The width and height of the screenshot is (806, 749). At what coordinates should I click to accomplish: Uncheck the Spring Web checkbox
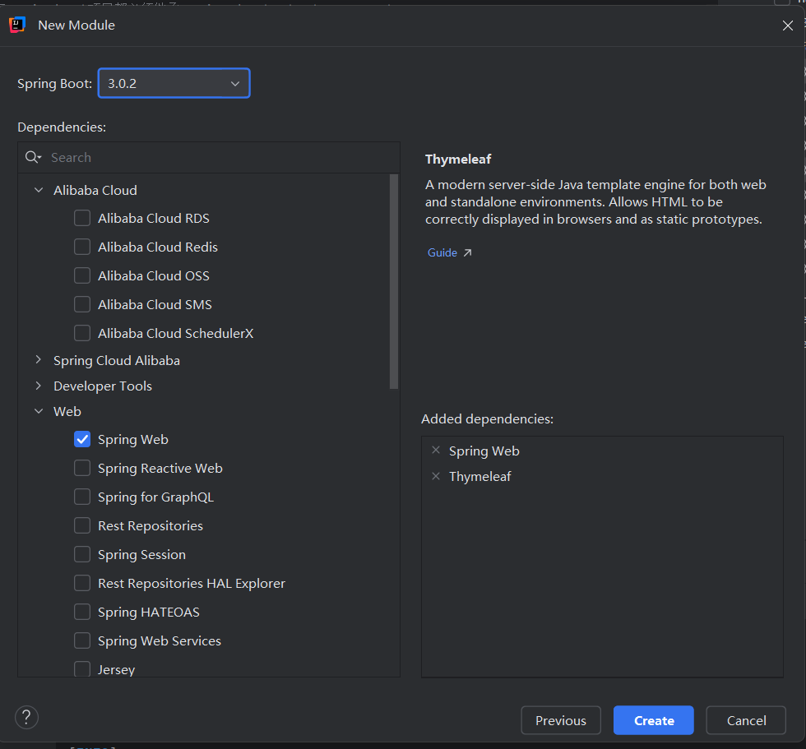tap(82, 439)
